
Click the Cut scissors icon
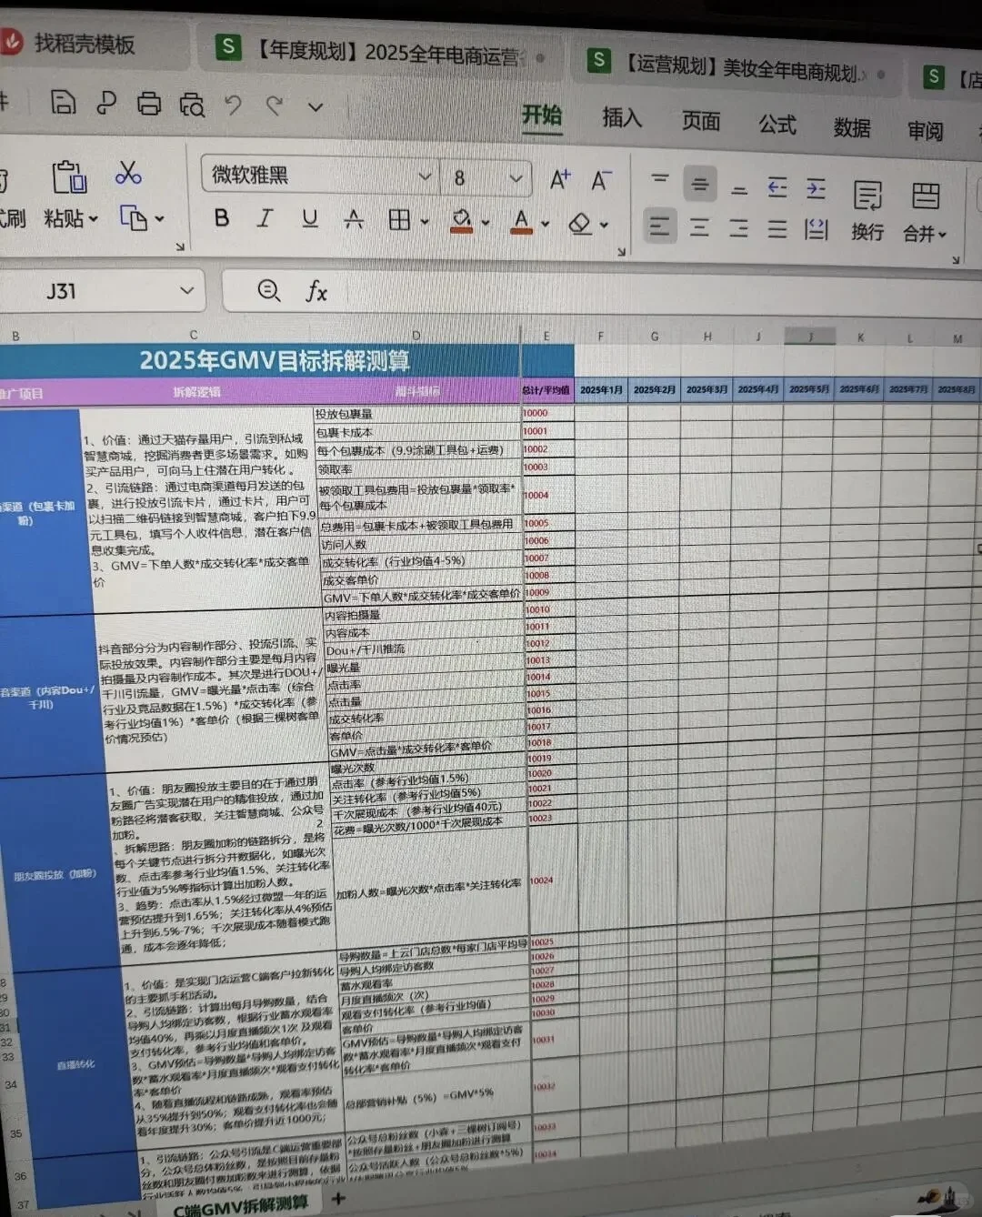coord(128,172)
